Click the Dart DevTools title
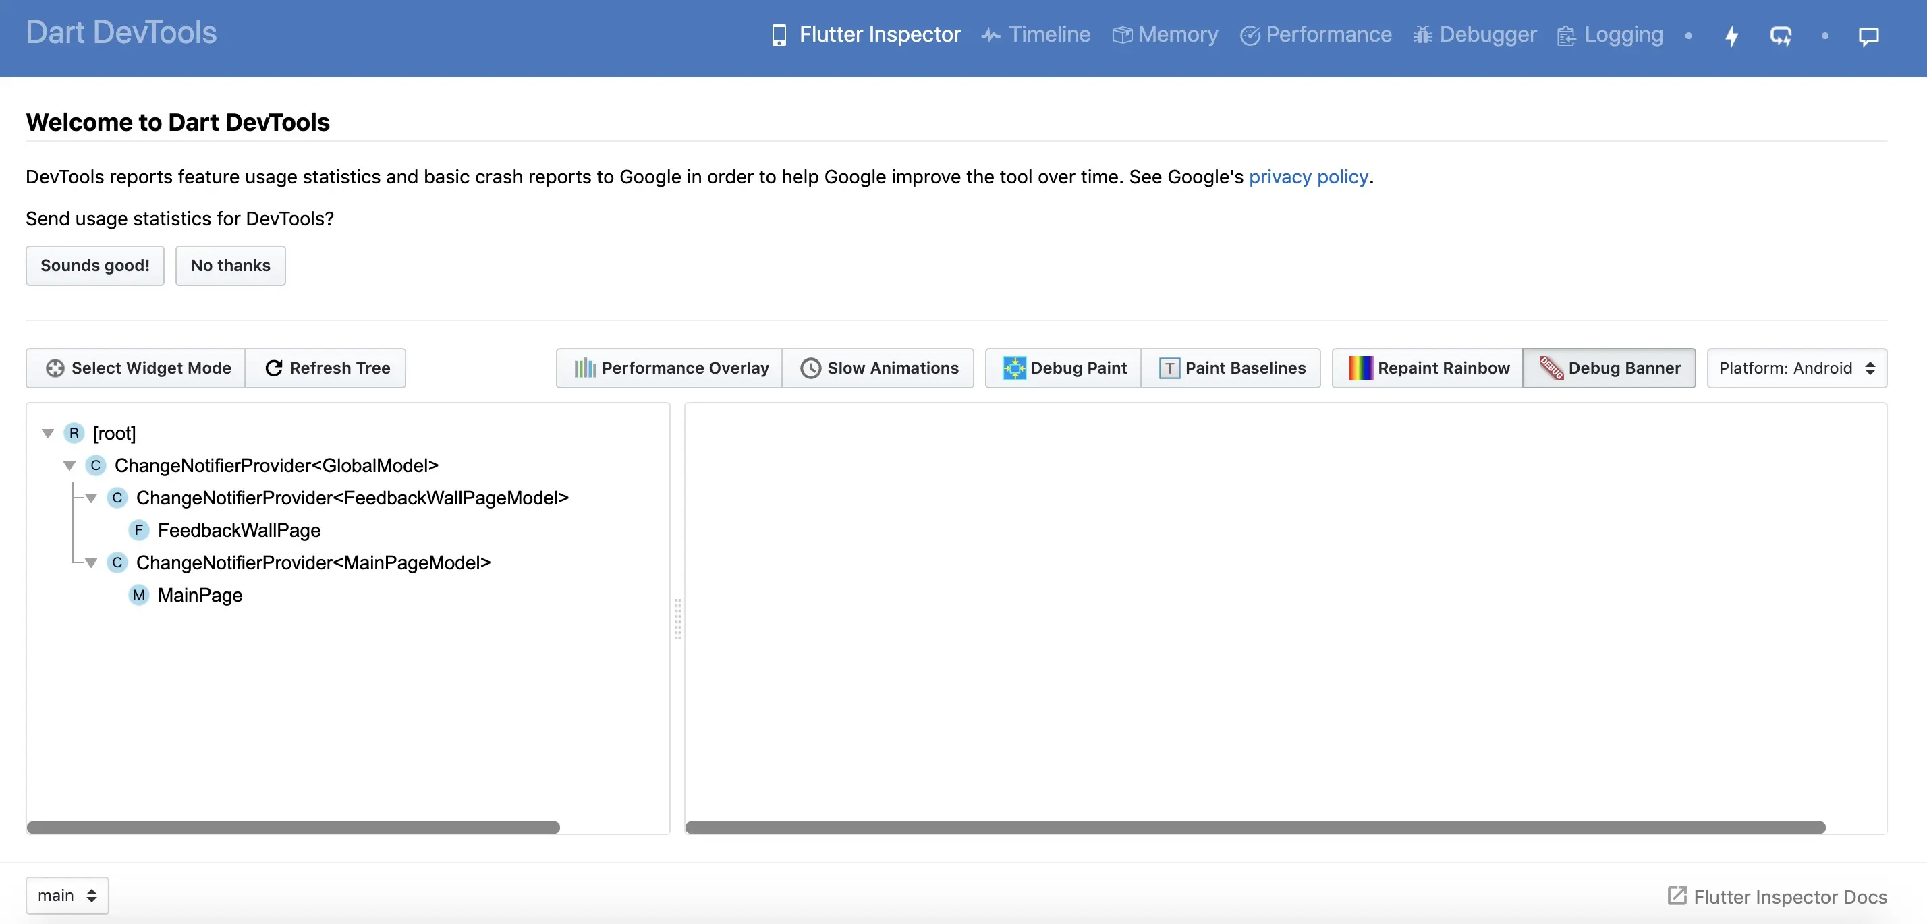This screenshot has height=924, width=1927. 121,33
